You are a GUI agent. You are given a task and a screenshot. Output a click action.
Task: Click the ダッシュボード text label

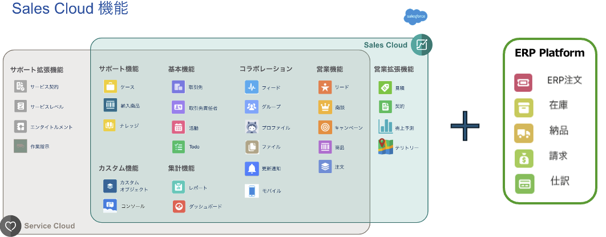click(x=205, y=207)
